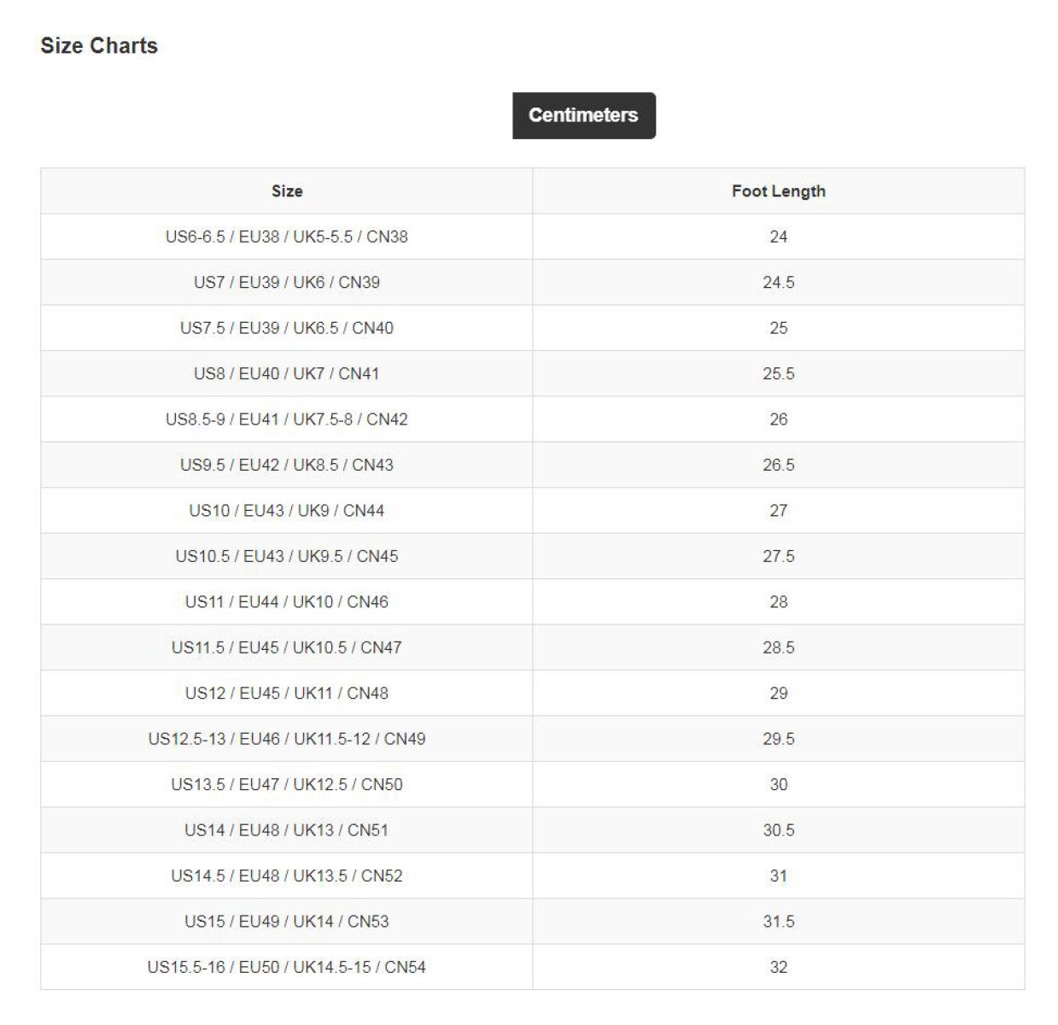This screenshot has height=1025, width=1058.
Task: Select the US12 / EU45 / UK11 size cell
Action: (287, 694)
